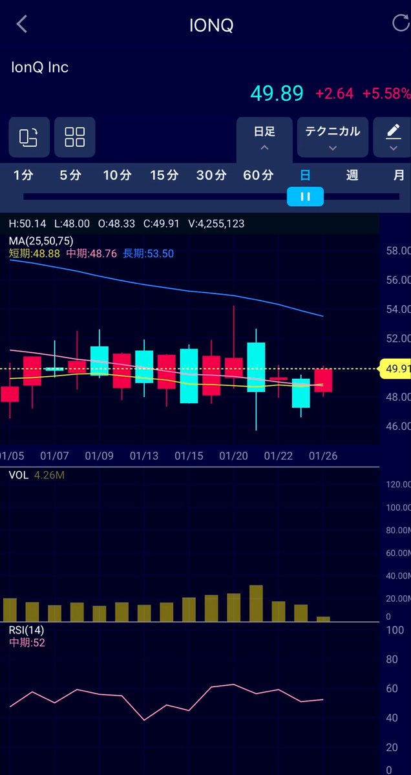Select the 1分 interval

23,175
